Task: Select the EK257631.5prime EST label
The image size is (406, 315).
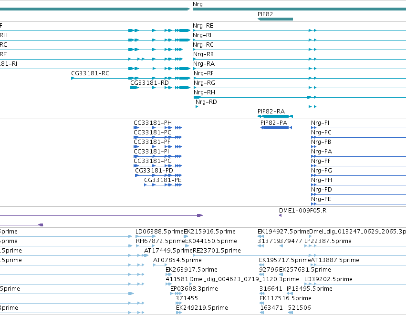Action: point(305,269)
